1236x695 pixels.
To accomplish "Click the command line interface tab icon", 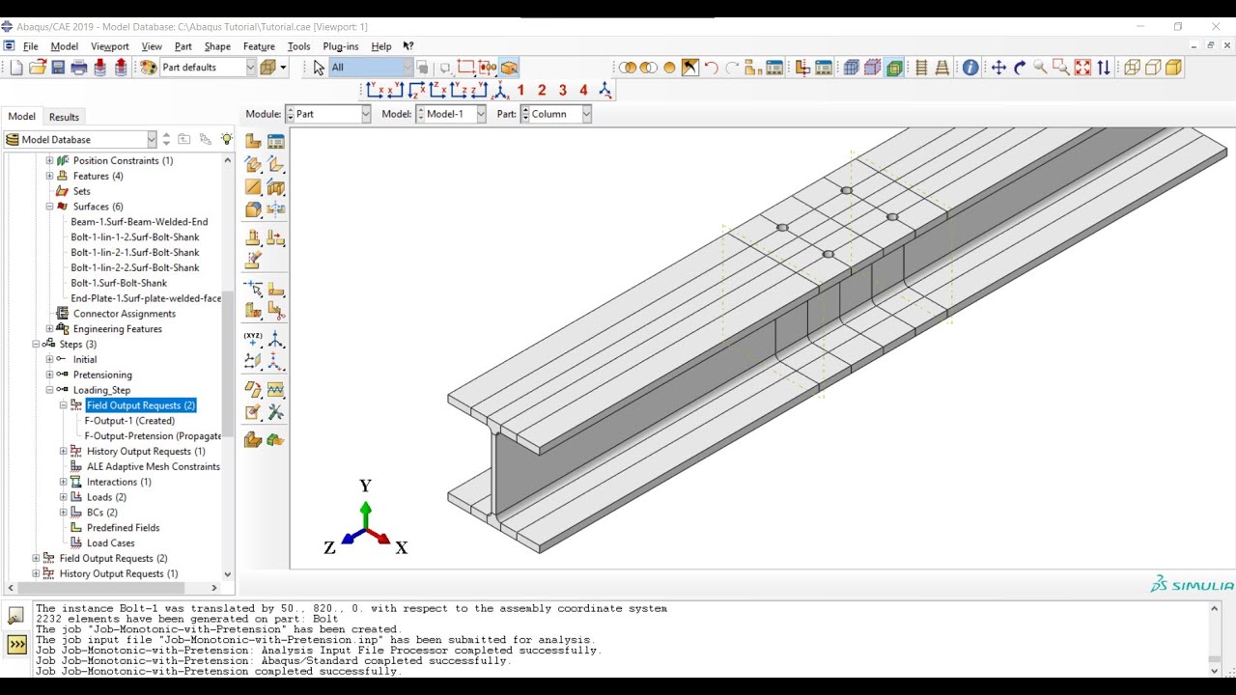I will pyautogui.click(x=16, y=645).
